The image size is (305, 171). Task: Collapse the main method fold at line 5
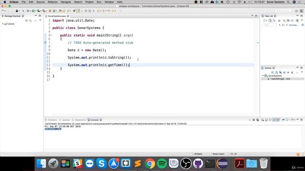click(x=51, y=35)
